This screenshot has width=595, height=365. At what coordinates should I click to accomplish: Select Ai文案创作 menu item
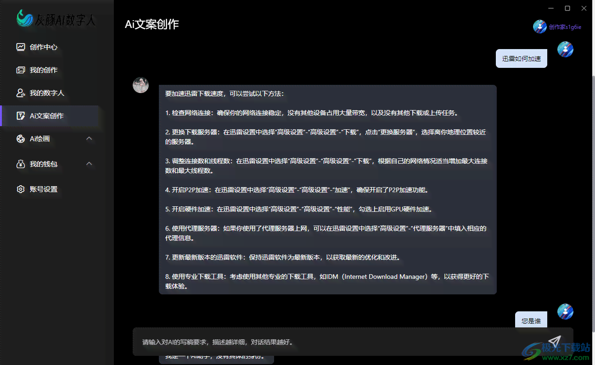51,116
